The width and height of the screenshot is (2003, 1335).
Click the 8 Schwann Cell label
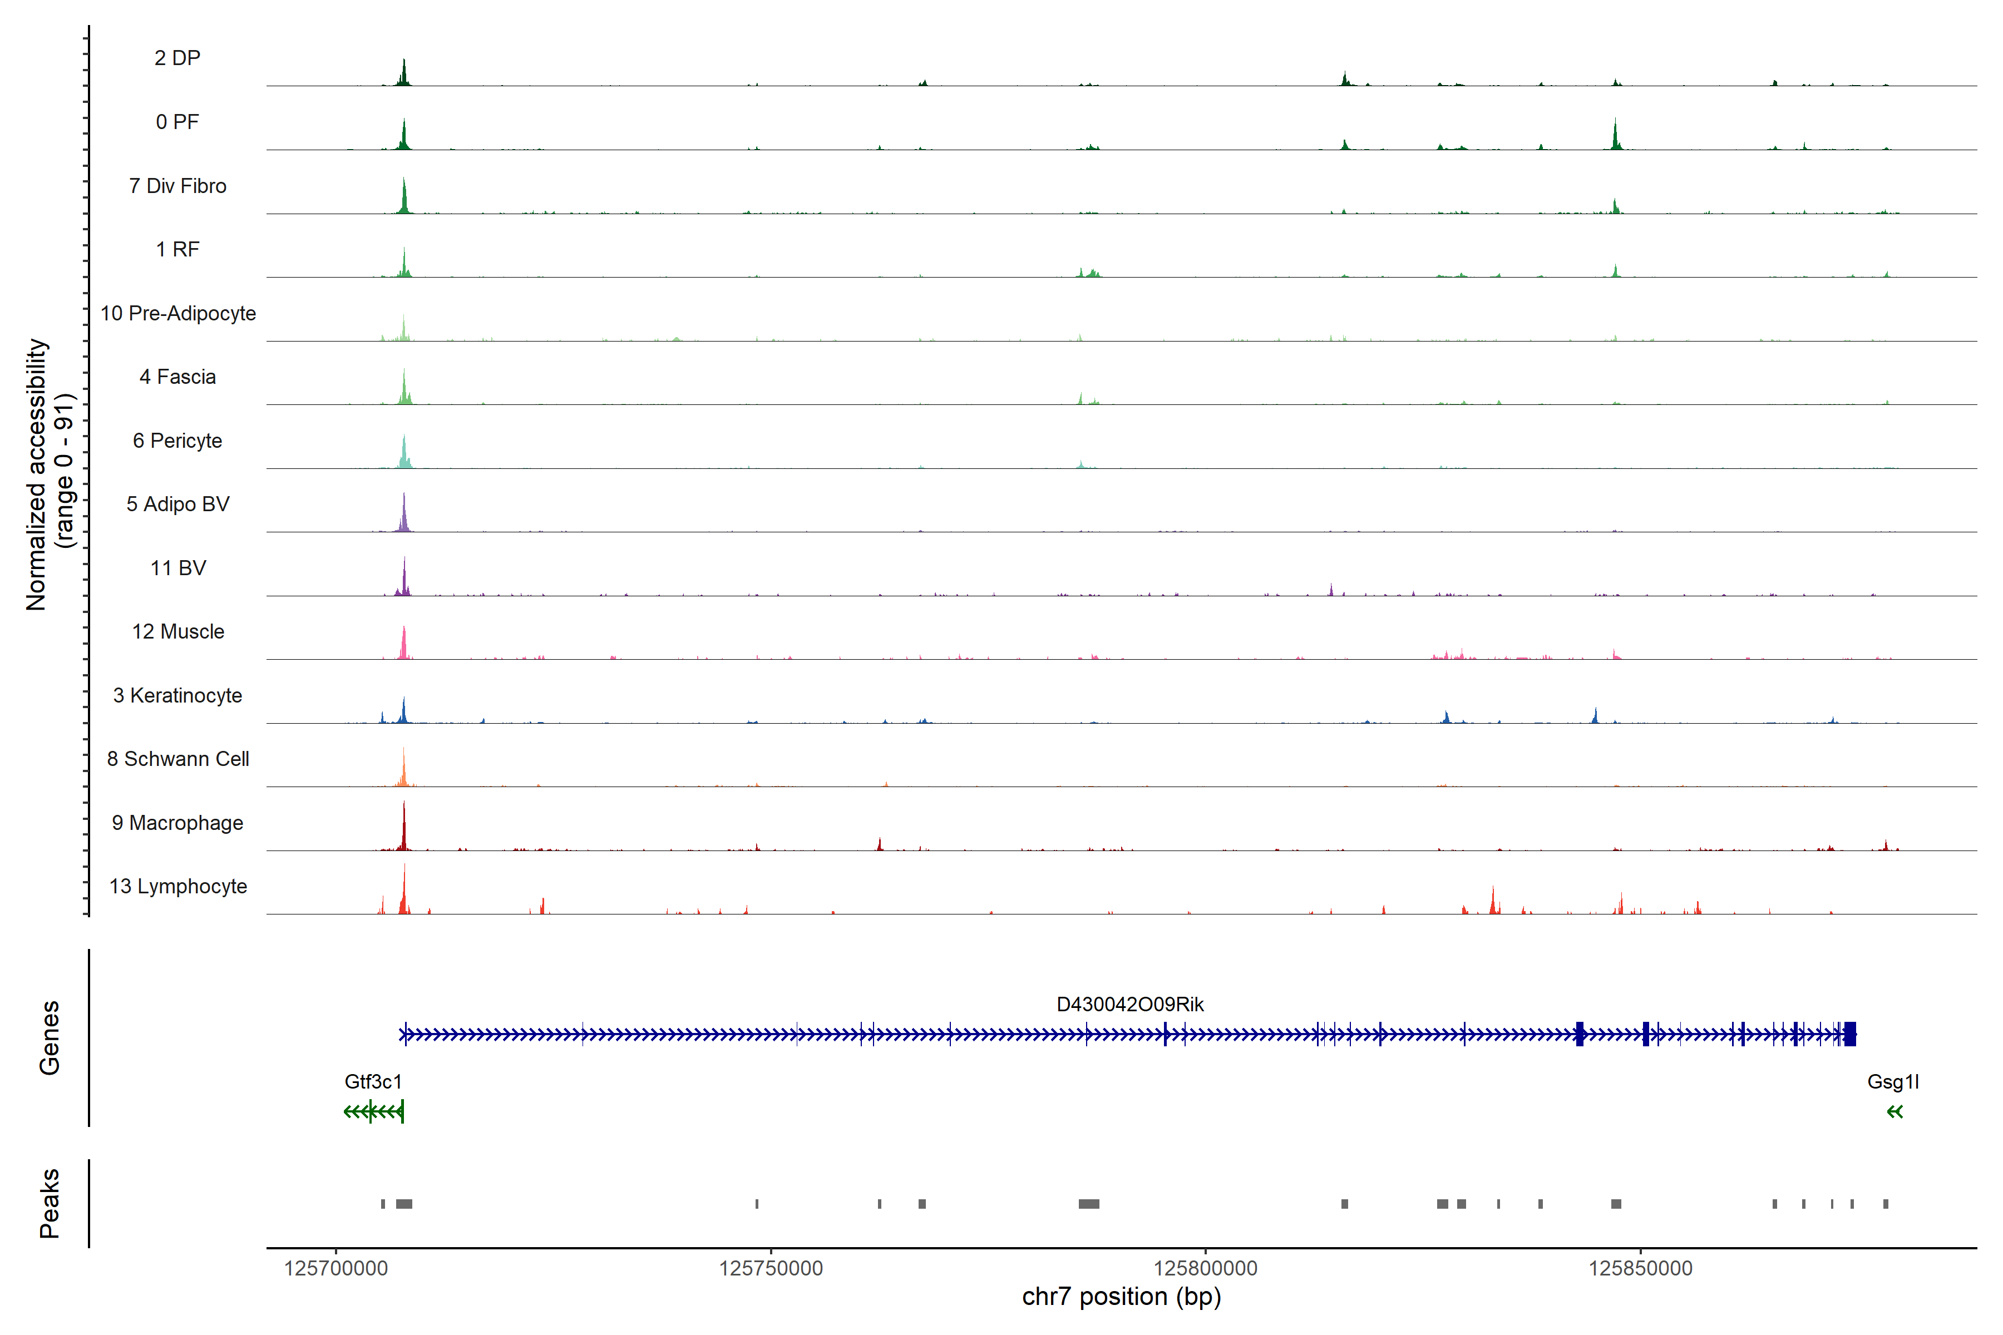pos(177,759)
